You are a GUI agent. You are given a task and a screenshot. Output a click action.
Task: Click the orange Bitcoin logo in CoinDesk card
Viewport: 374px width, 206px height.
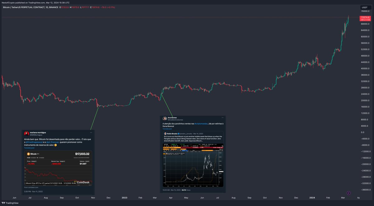(28, 154)
